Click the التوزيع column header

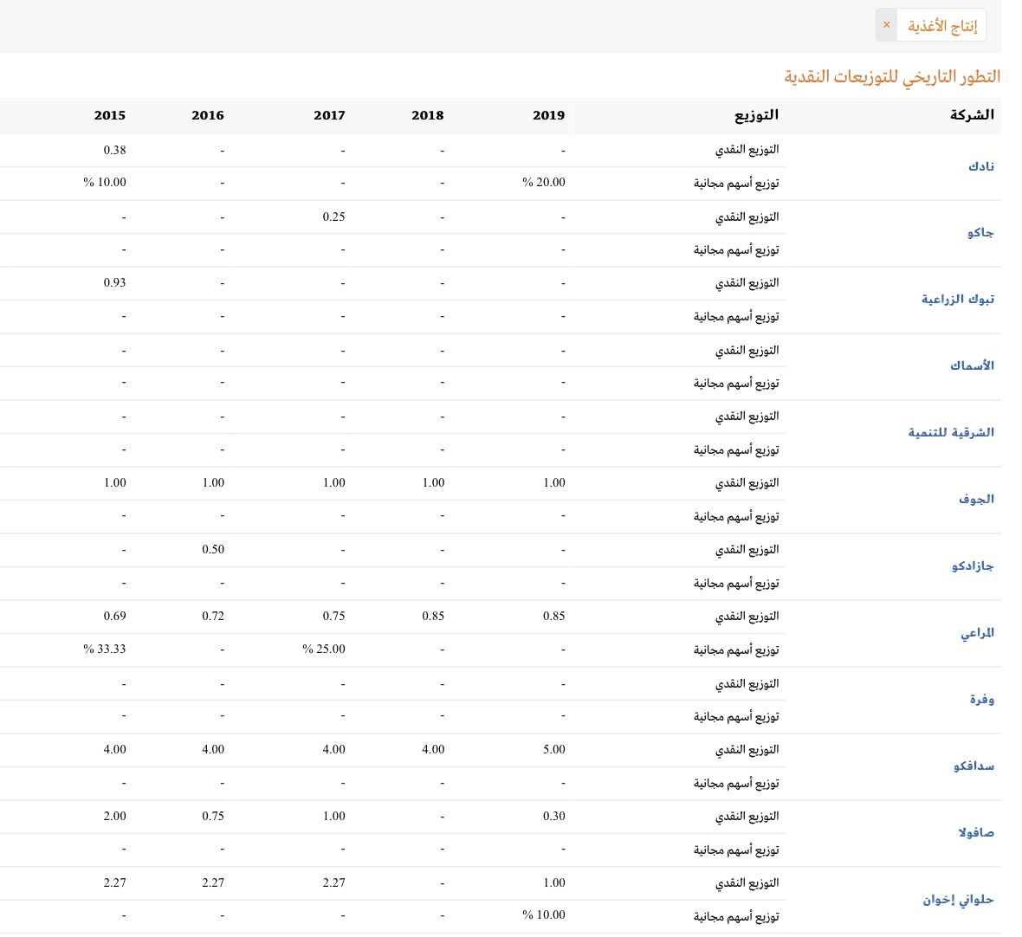[757, 115]
